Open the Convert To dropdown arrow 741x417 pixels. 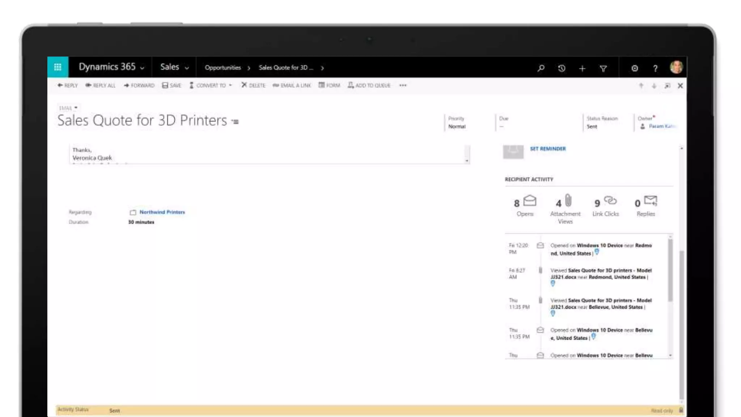coord(230,85)
